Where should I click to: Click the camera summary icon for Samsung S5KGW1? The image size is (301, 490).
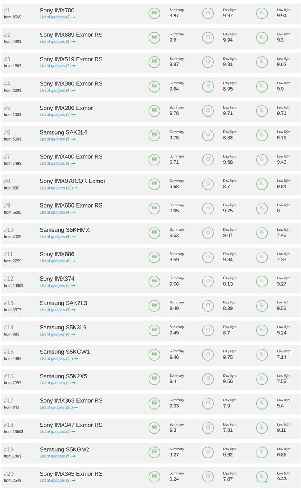154,354
